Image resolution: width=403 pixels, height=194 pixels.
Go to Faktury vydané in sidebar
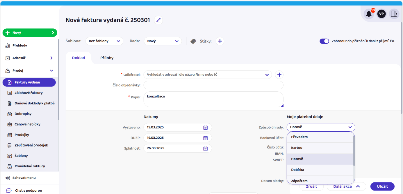click(29, 82)
